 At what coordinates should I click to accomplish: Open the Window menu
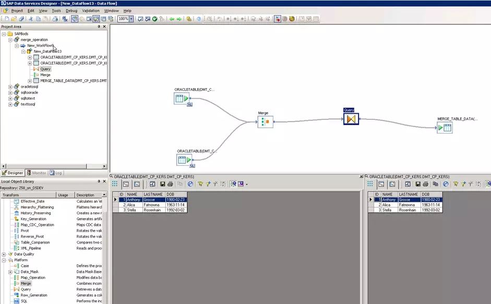112,10
